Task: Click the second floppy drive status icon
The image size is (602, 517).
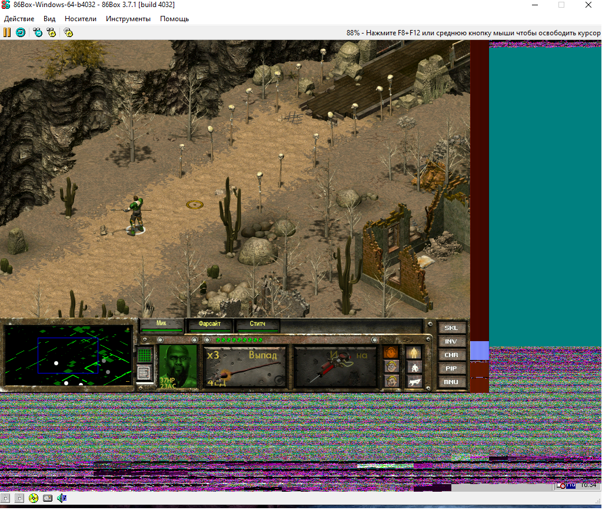Action: [x=19, y=498]
